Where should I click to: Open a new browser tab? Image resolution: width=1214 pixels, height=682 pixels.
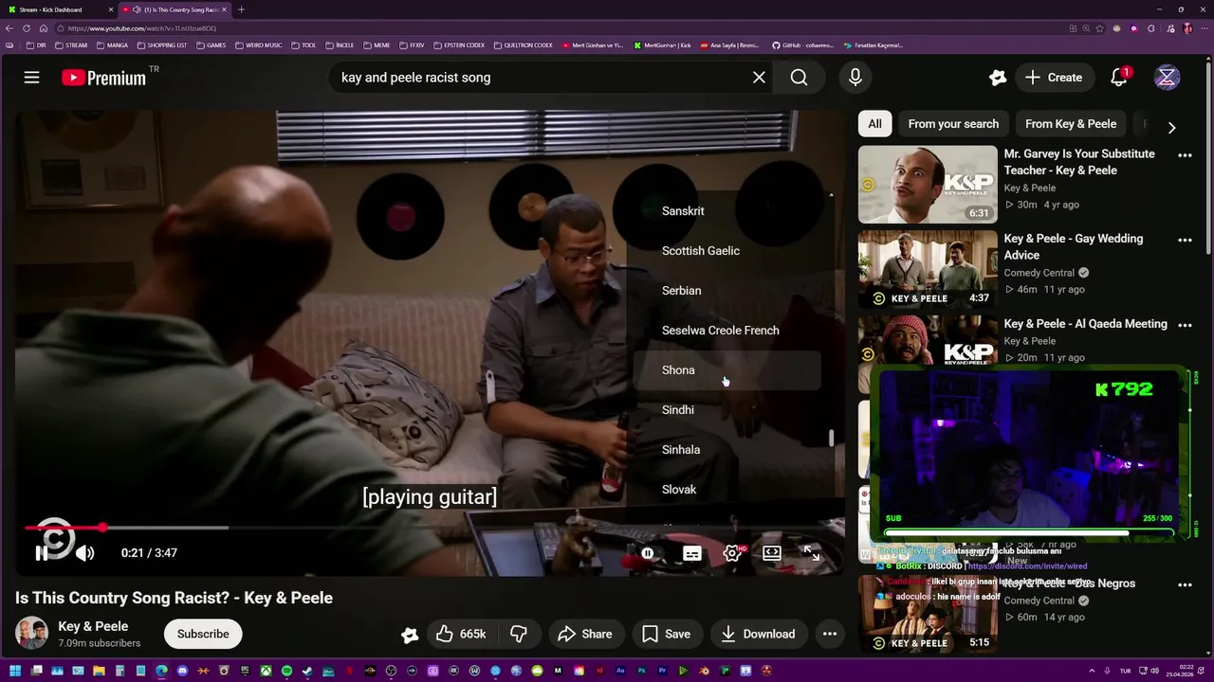pos(241,9)
